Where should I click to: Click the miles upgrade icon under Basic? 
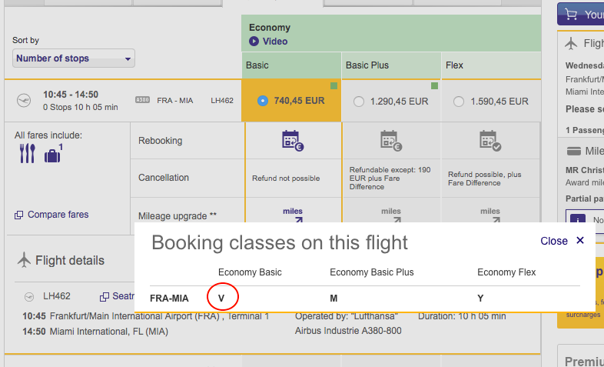tap(293, 215)
